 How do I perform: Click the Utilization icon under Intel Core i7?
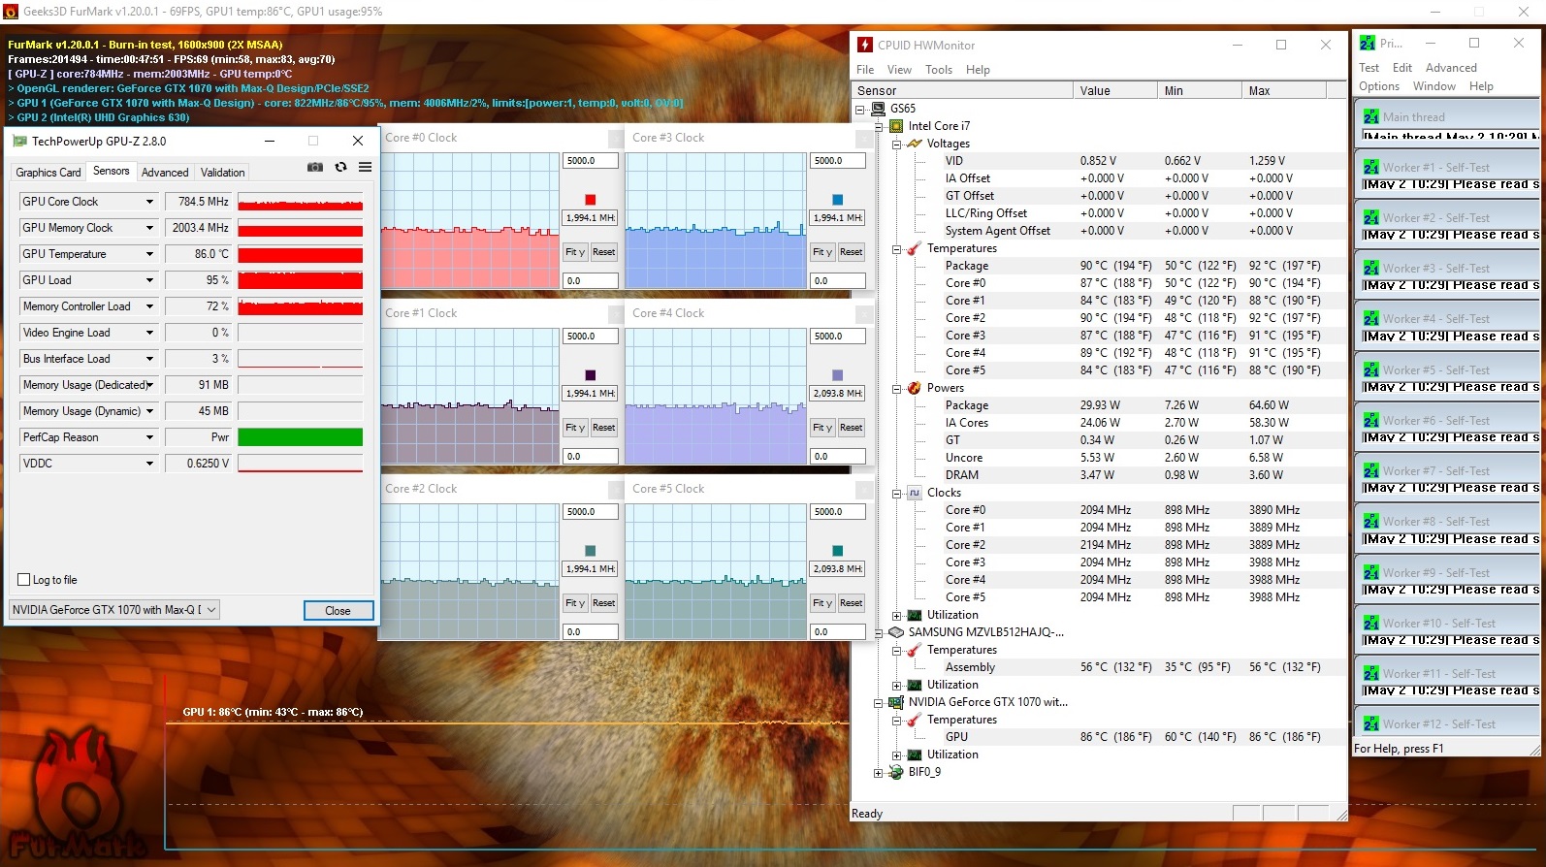[x=915, y=615]
